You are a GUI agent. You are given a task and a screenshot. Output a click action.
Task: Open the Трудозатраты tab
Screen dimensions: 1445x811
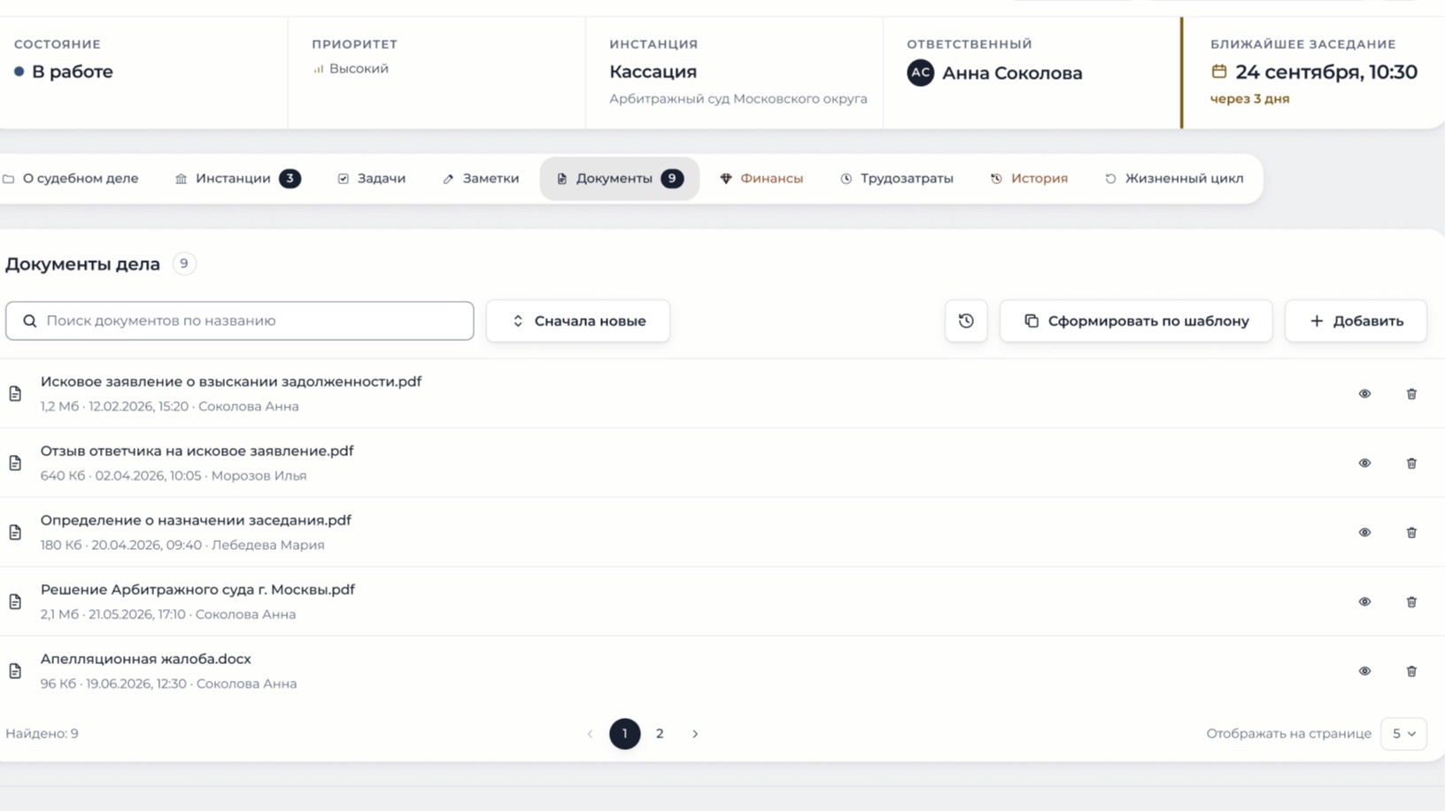click(897, 179)
